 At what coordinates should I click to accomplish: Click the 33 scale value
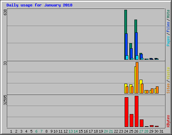[x=5, y=63]
